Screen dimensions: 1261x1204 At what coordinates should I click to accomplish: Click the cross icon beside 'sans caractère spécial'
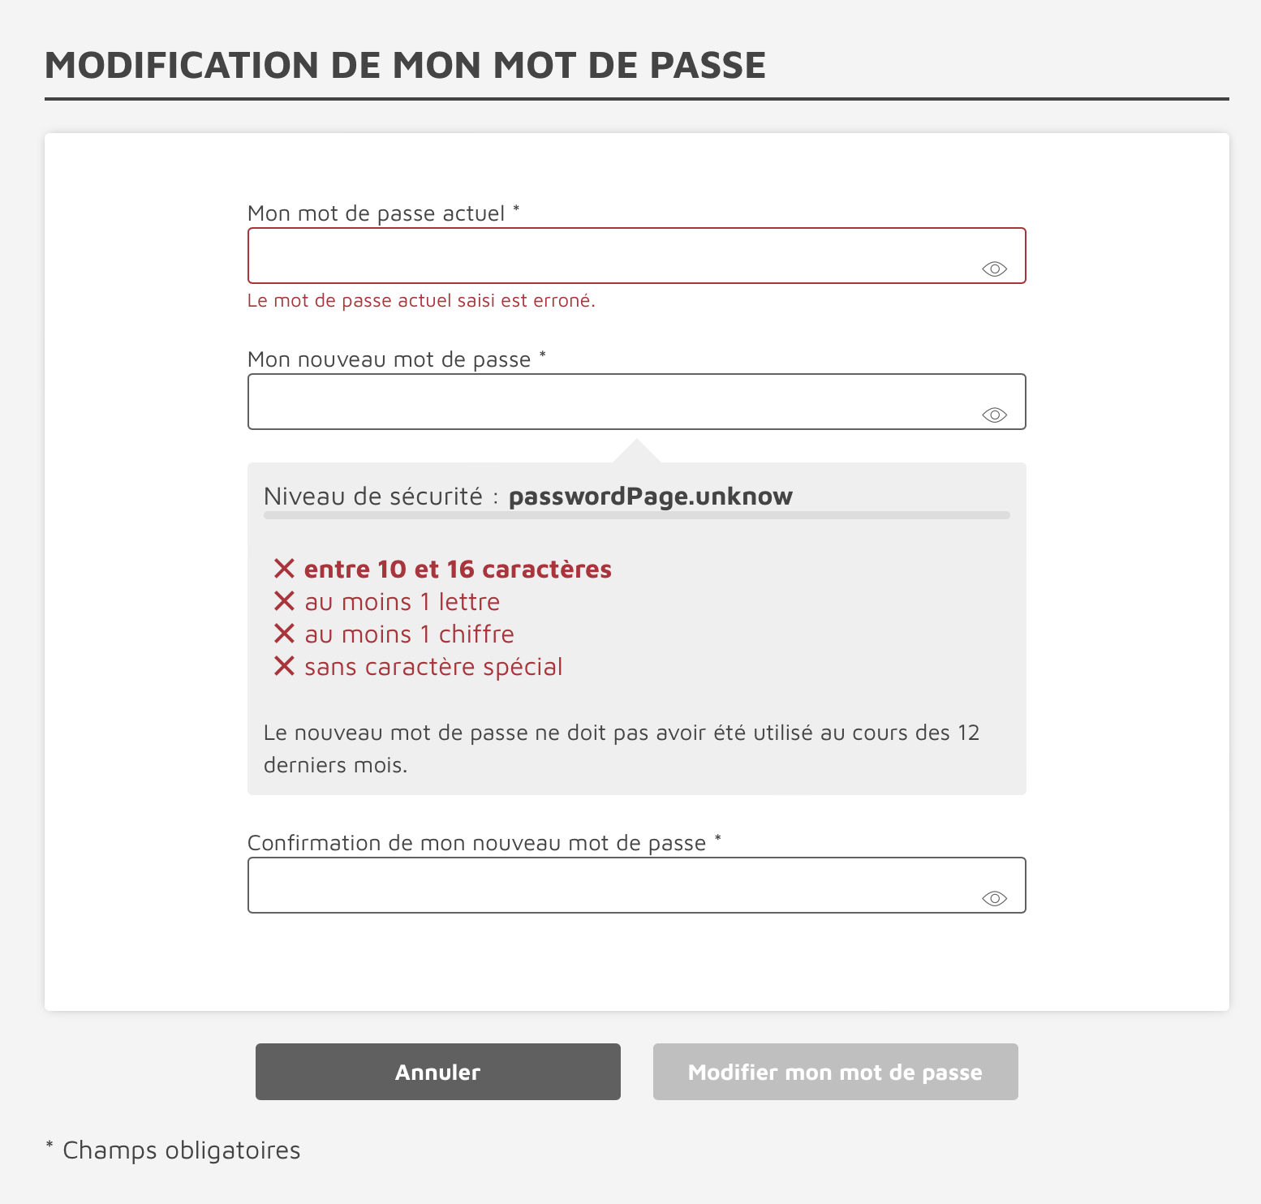pos(284,666)
